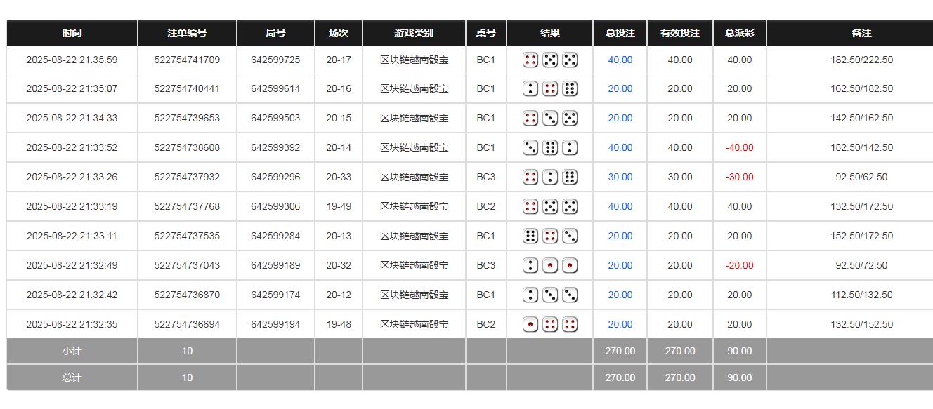Screen dimensions: 933x409
Task: Click the bet number 522754737535
Action: tap(187, 236)
